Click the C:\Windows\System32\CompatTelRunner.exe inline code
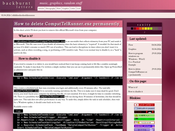This screenshot has width=175, height=131. [40, 41]
